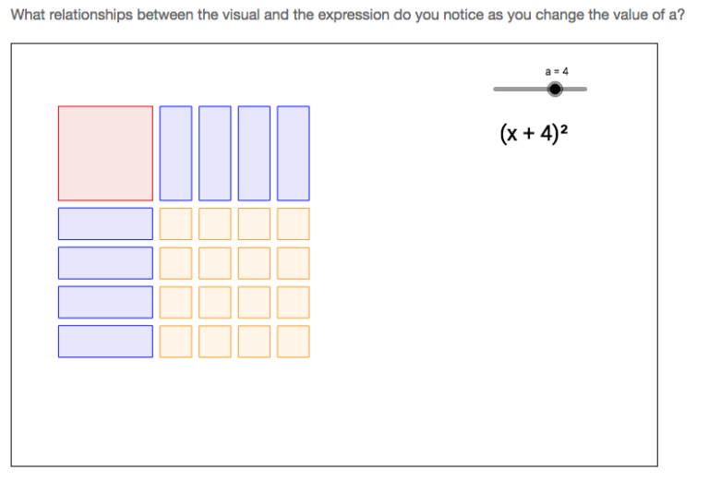
Task: Select the bottom horizontal blue rectangle
Action: pos(105,341)
